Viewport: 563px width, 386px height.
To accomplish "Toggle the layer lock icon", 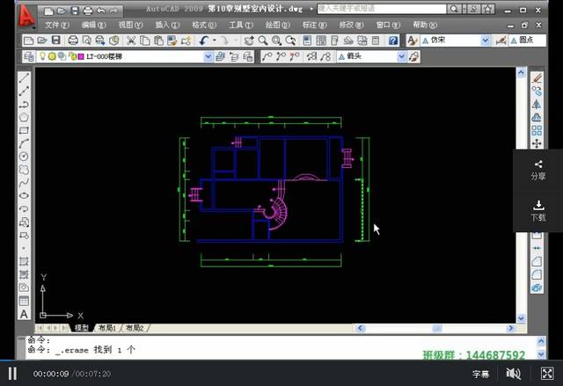I will click(x=72, y=56).
